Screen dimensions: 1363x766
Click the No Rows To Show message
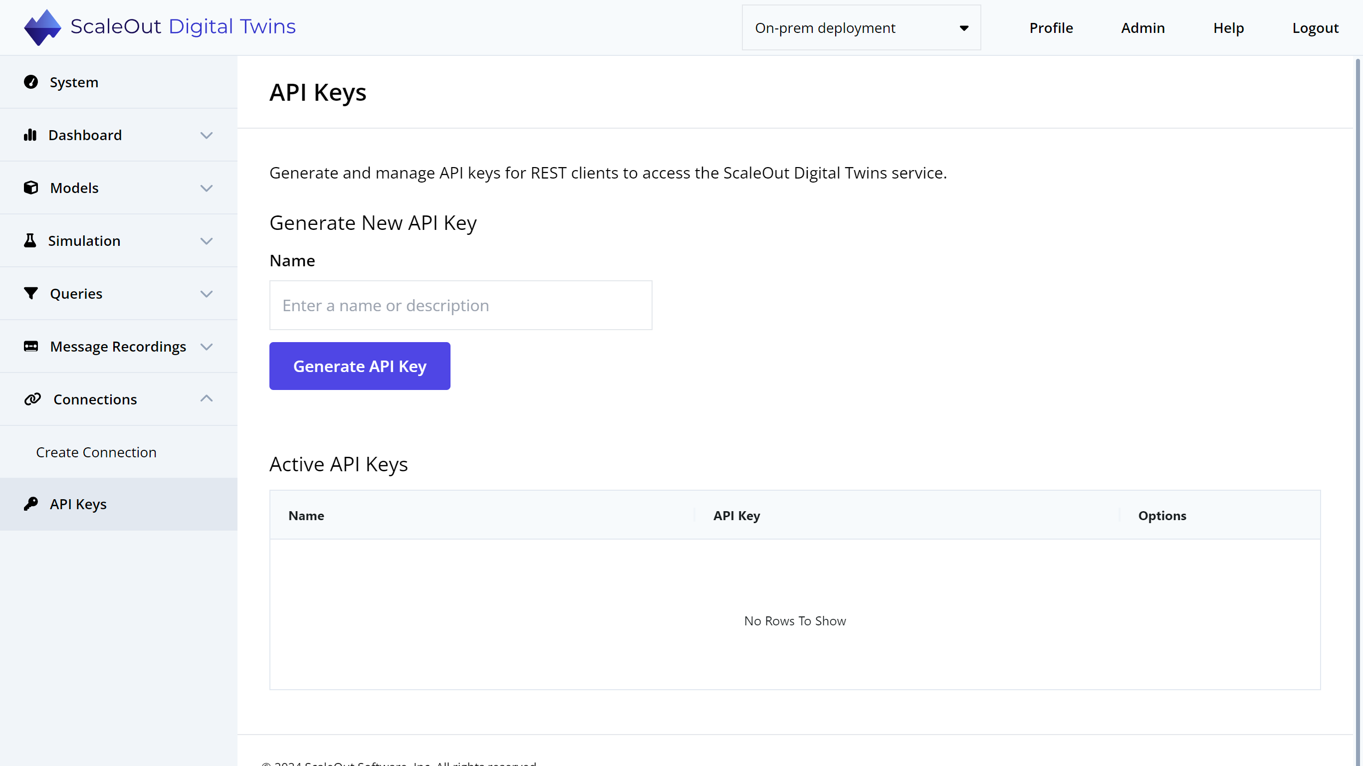(795, 620)
